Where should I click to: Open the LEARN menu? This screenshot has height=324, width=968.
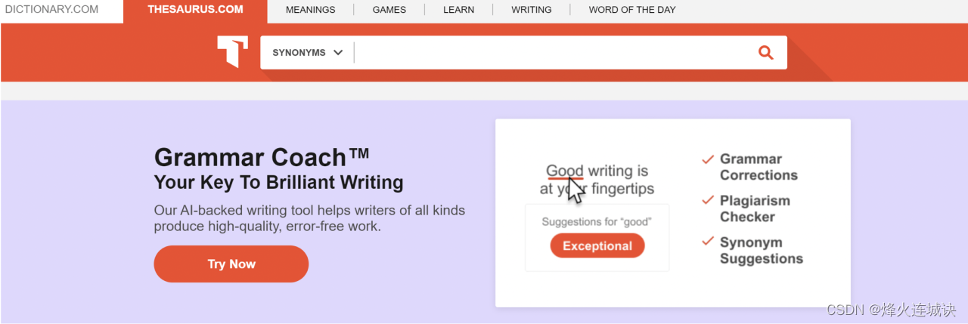(458, 10)
